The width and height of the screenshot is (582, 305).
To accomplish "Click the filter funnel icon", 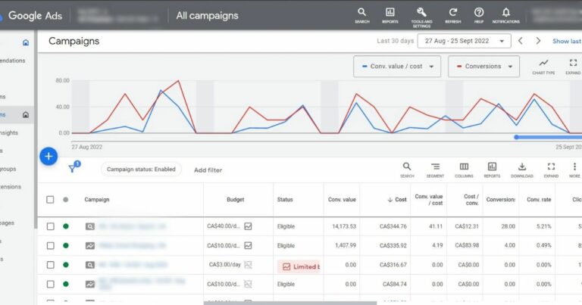I will (x=73, y=169).
